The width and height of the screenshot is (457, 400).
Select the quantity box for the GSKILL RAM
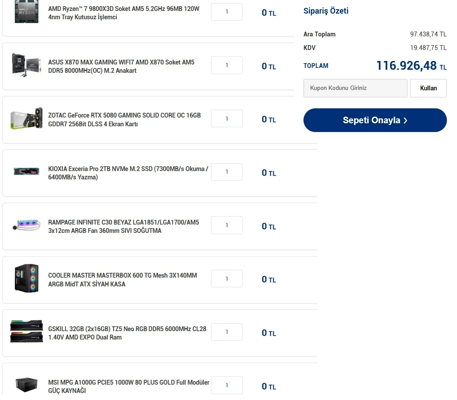click(x=227, y=332)
